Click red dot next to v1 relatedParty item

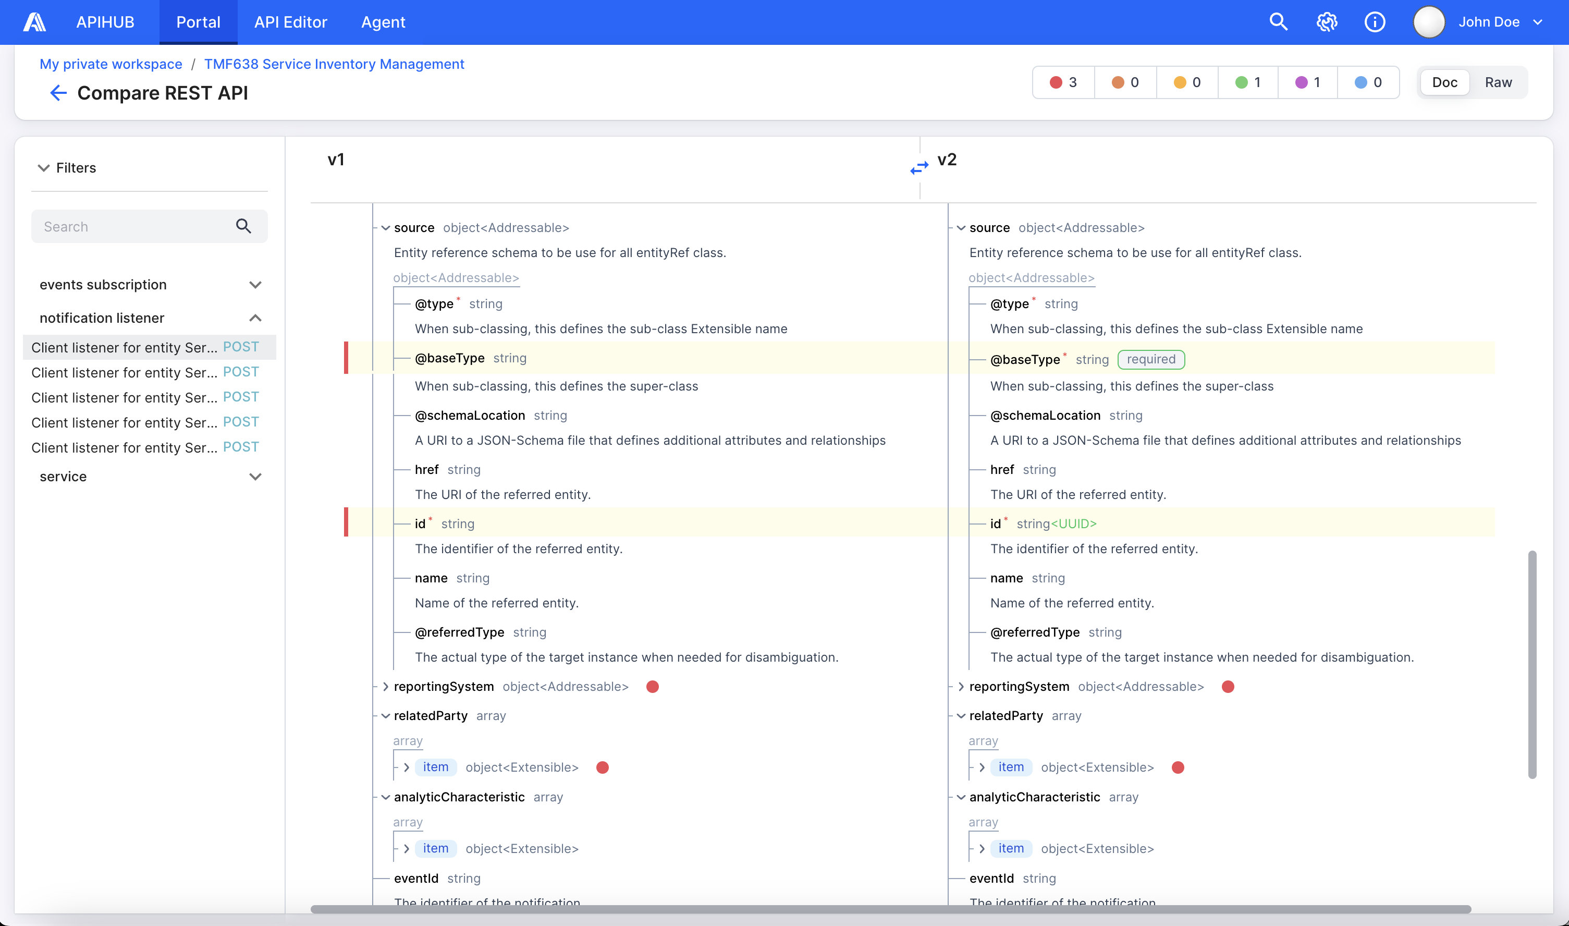click(602, 767)
